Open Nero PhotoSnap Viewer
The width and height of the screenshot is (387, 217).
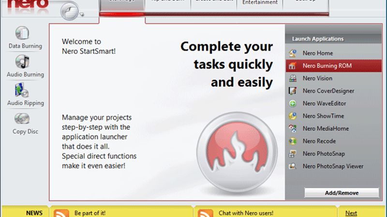tap(333, 166)
